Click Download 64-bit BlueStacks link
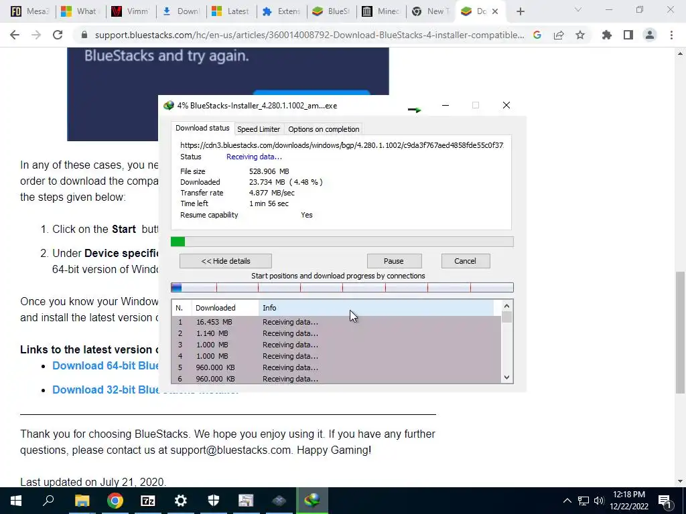The image size is (686, 514). point(105,366)
